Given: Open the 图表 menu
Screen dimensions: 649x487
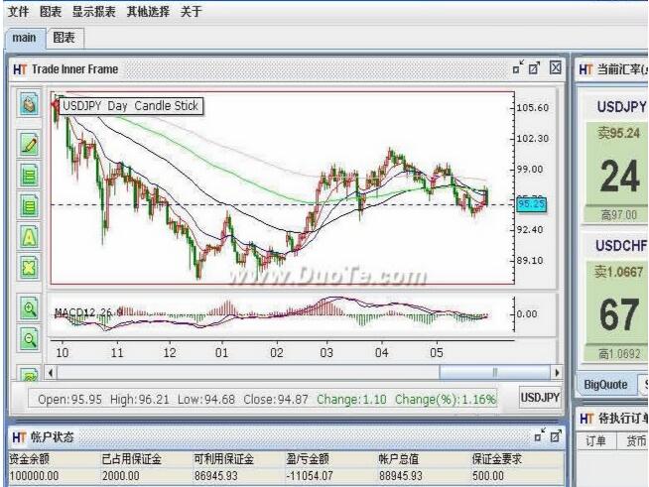Looking at the screenshot, I should (50, 12).
